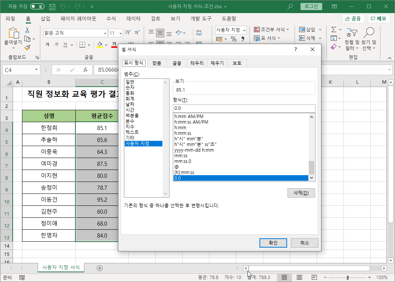Click the Clear eraser icon
The image size is (395, 282).
pos(334,47)
